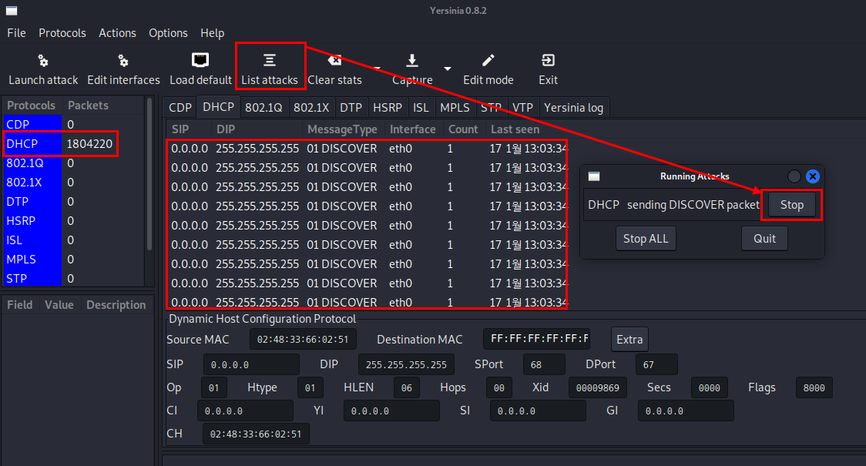Click the Yersinia window icon in the title bar
Image resolution: width=866 pixels, height=466 pixels.
pos(12,11)
